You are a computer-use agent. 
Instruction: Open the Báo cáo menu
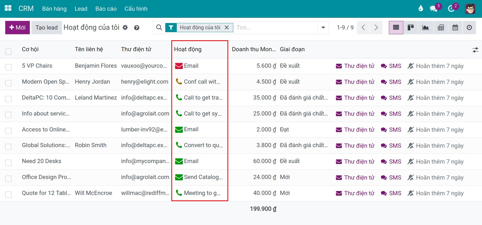tap(106, 9)
